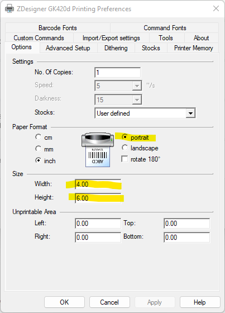Click the printer icon in title bar
Screen dimensions: 225x313
tap(9, 9)
